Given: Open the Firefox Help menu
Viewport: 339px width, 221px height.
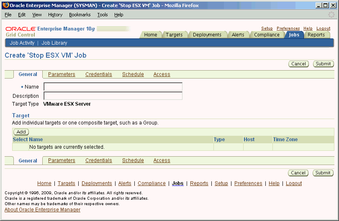Looking at the screenshot, I should pyautogui.click(x=119, y=15).
